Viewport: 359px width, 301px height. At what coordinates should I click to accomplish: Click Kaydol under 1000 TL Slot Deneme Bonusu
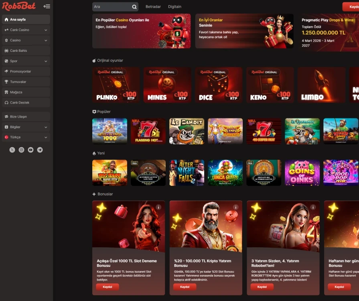107,287
